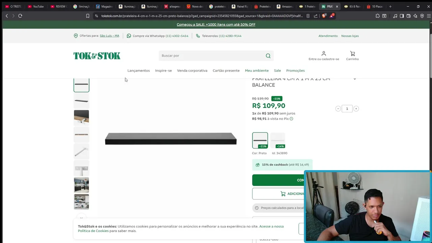Image resolution: width=432 pixels, height=243 pixels.
Task: Open site settings icon in address bar
Action: (x=97, y=16)
